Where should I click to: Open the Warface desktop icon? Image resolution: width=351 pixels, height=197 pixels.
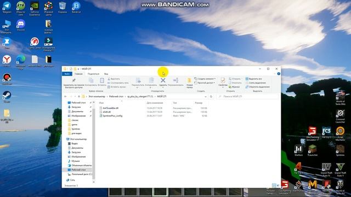pos(298,150)
